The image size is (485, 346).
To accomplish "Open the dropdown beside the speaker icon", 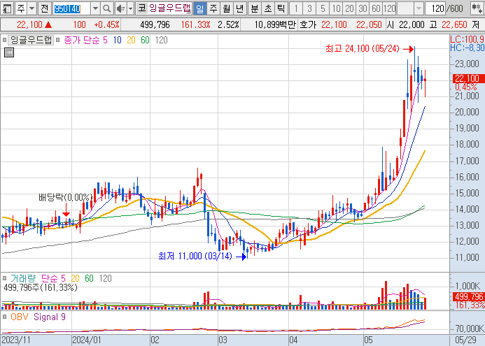I will 130,8.
